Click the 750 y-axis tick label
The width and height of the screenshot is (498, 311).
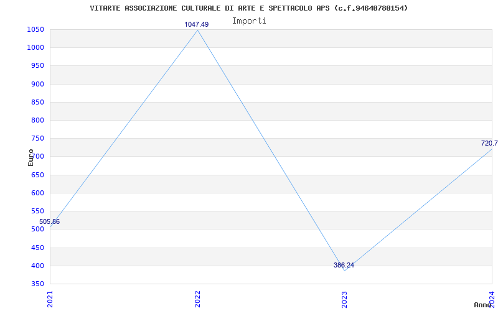point(37,138)
